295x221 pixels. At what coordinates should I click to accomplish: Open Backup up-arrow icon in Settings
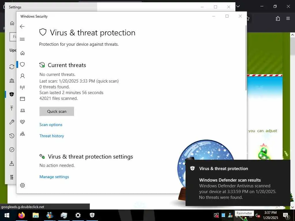coord(12,108)
